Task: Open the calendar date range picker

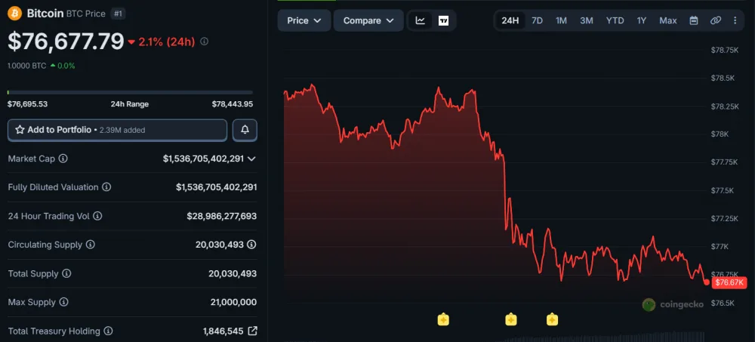Action: click(694, 20)
